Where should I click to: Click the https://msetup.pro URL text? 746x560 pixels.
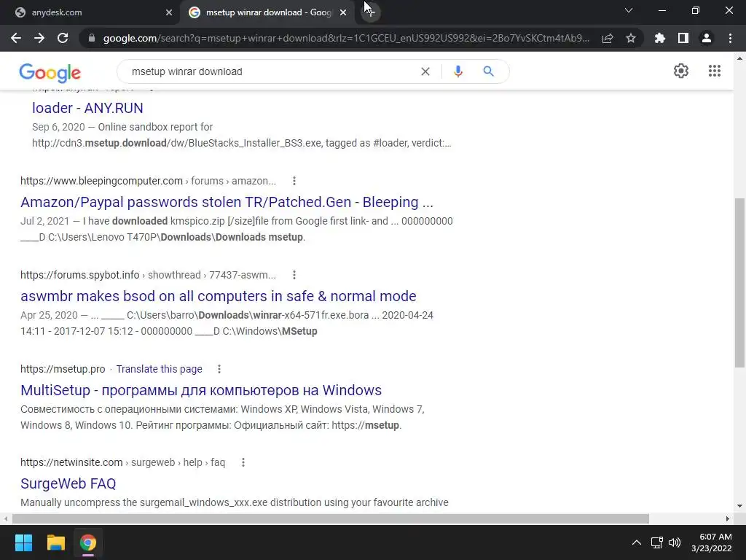63,369
